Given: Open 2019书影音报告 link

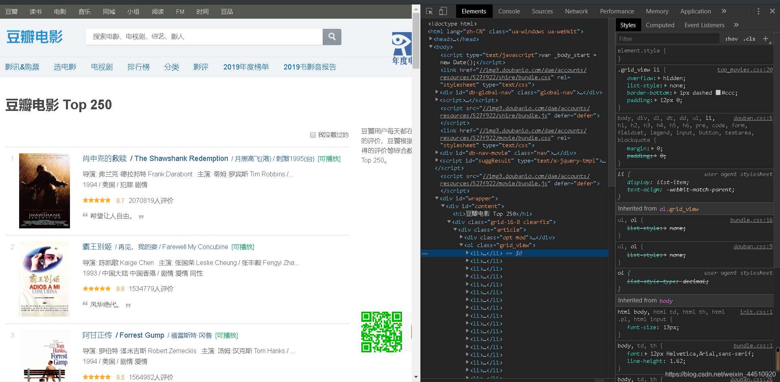Looking at the screenshot, I should (x=310, y=67).
